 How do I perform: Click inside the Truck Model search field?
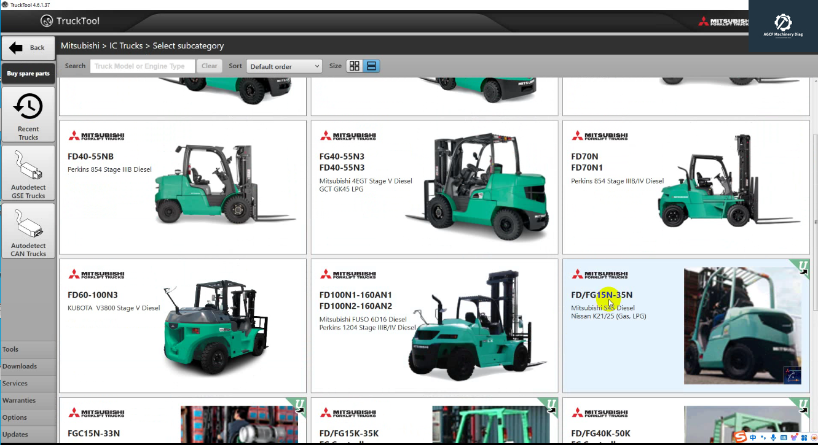coord(142,66)
